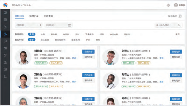Open settings via the gear icon
187x106 pixels.
(168, 5)
